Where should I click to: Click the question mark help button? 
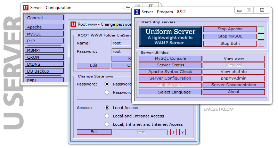182,132
